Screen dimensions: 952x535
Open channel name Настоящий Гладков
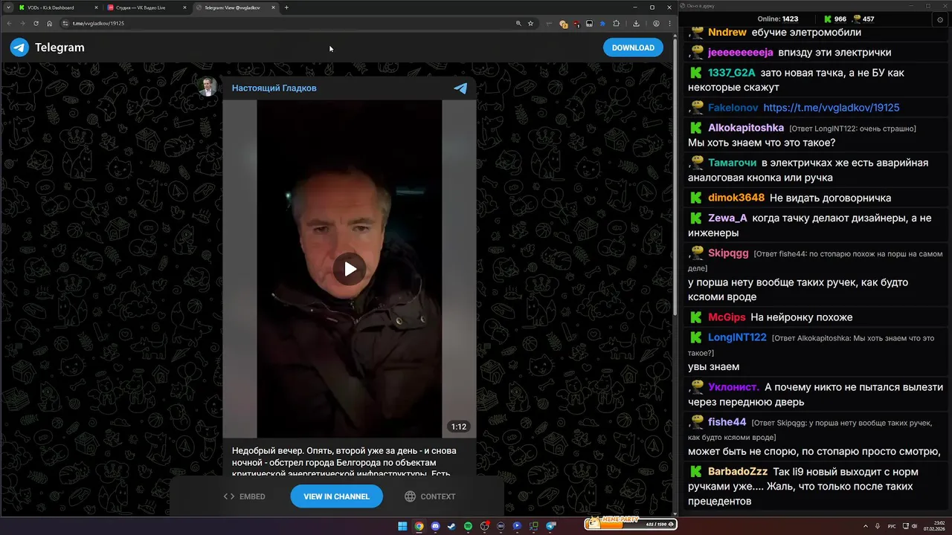coord(274,88)
